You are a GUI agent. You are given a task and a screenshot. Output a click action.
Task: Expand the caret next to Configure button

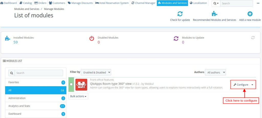click(252, 85)
